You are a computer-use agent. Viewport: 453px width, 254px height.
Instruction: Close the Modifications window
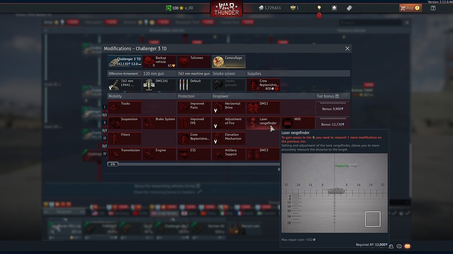(x=347, y=48)
